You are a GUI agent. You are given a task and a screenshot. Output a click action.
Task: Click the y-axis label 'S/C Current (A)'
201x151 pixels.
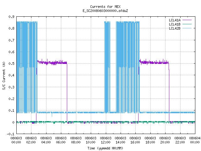[x=4, y=75]
